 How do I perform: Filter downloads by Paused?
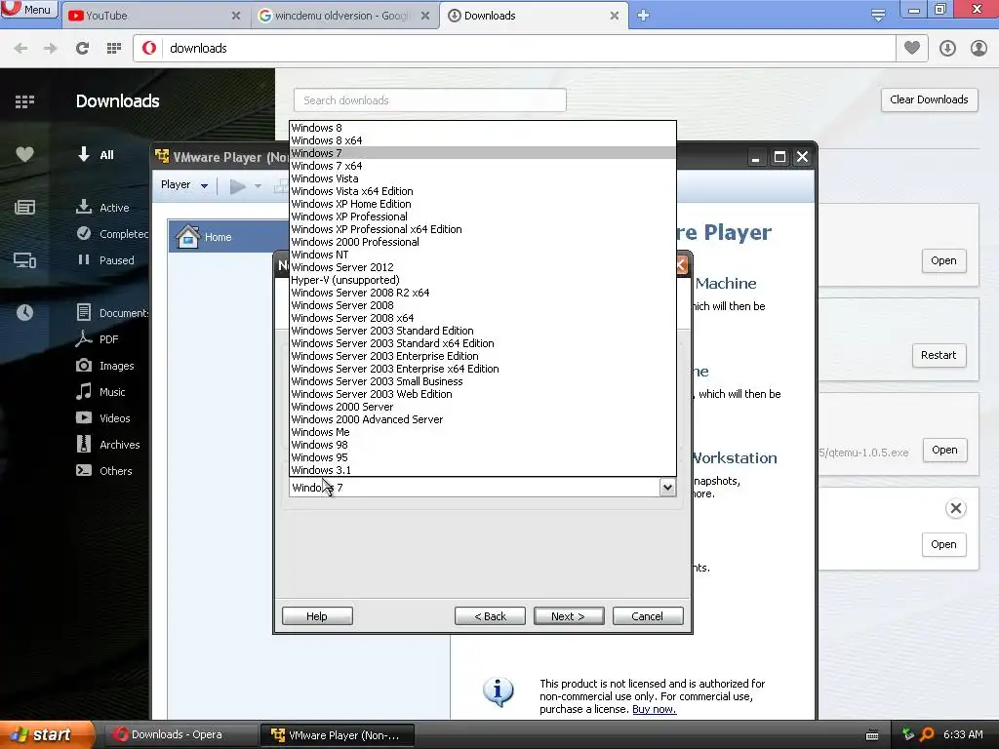105,259
